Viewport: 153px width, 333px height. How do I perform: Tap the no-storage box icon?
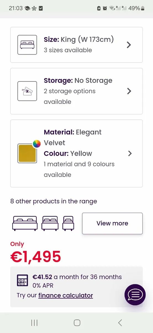tap(27, 91)
